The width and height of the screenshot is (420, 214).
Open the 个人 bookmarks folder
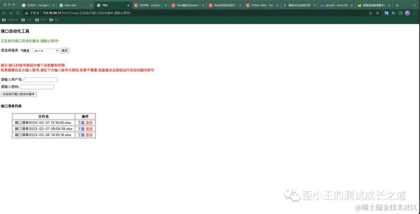(x=26, y=20)
